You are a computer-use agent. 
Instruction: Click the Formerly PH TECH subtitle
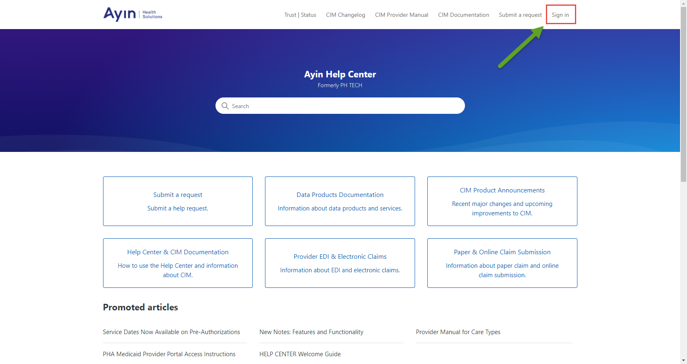pos(340,85)
